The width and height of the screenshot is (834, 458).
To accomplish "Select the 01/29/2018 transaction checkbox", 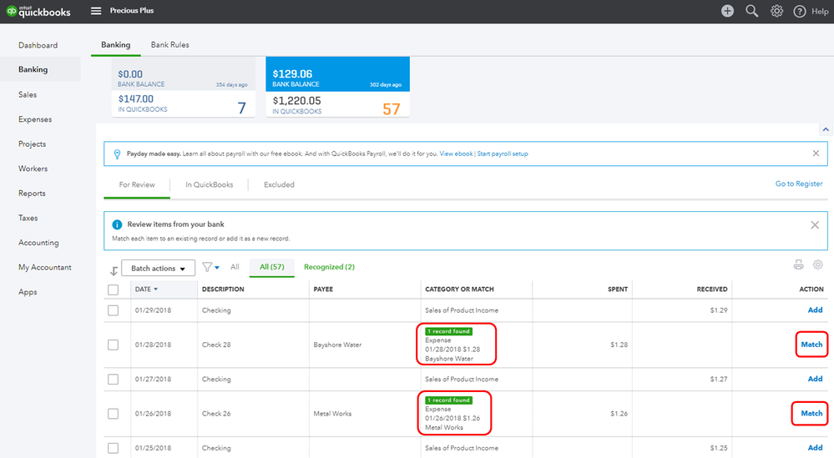I will click(113, 310).
